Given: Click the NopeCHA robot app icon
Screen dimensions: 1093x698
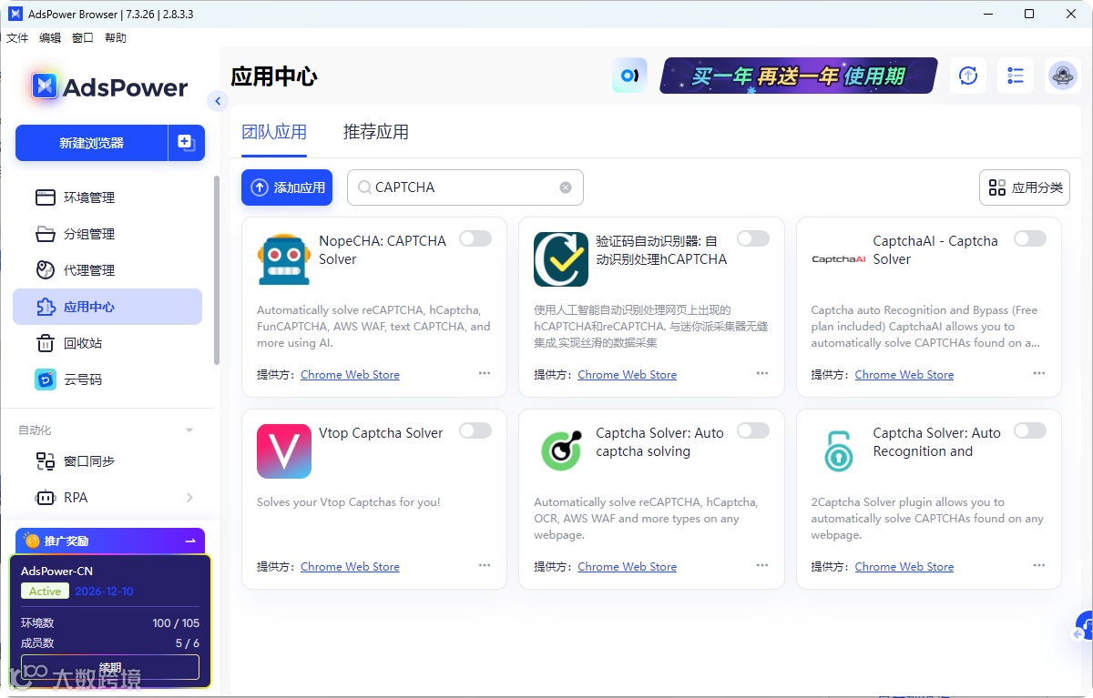Looking at the screenshot, I should pos(284,259).
